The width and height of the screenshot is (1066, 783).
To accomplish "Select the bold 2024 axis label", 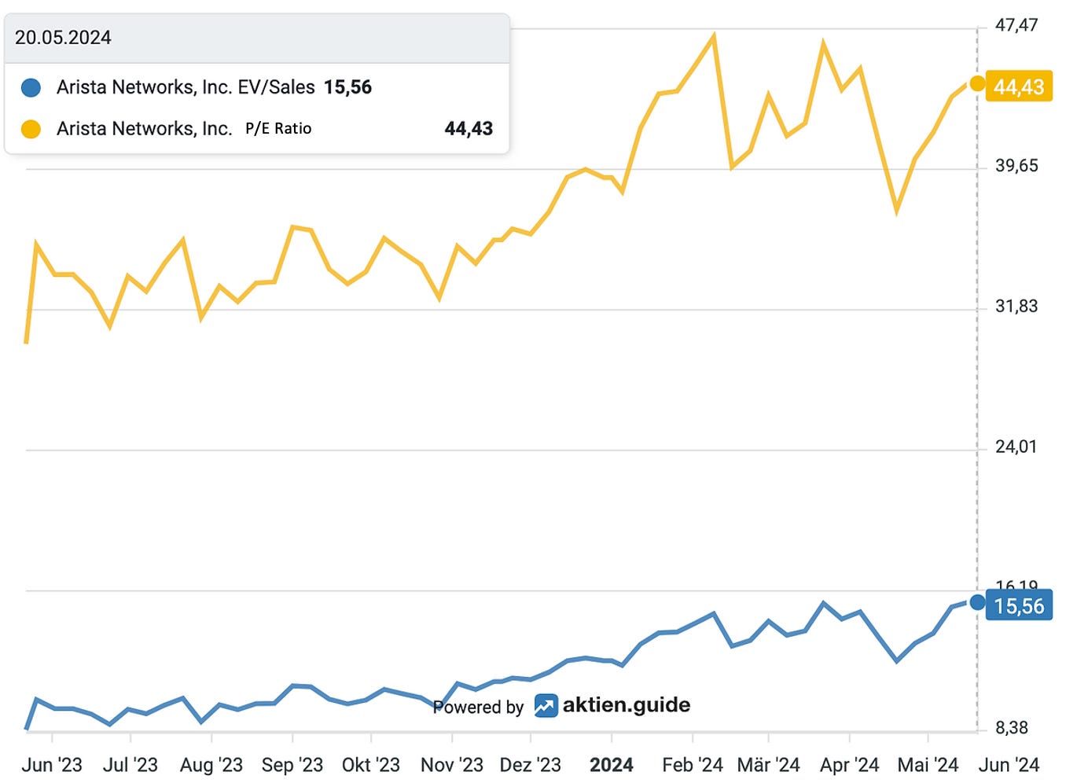I will click(612, 764).
